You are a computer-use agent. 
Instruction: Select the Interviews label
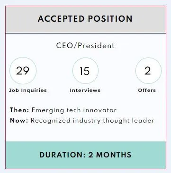tap(85, 91)
